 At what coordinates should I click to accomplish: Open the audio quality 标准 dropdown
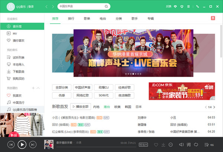[x=143, y=145]
